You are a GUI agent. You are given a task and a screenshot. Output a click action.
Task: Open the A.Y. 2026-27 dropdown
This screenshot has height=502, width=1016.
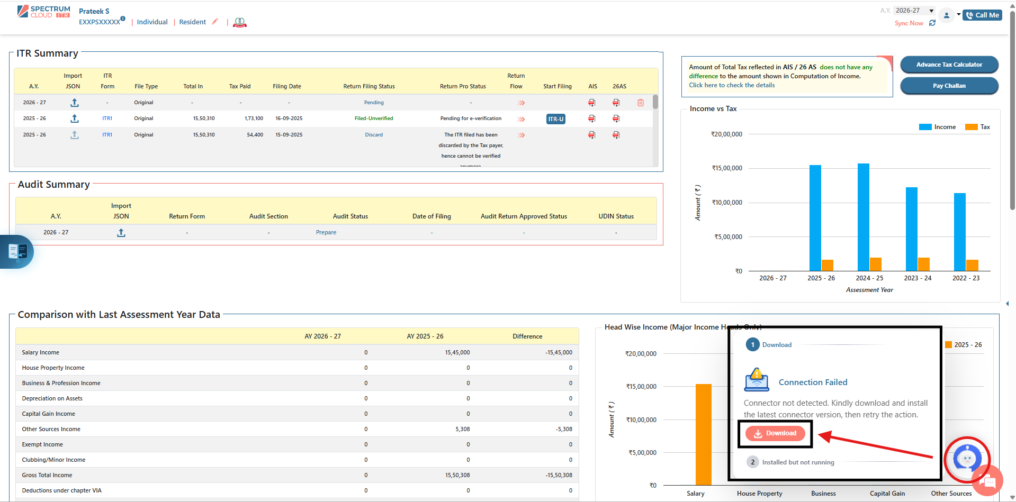tap(914, 11)
